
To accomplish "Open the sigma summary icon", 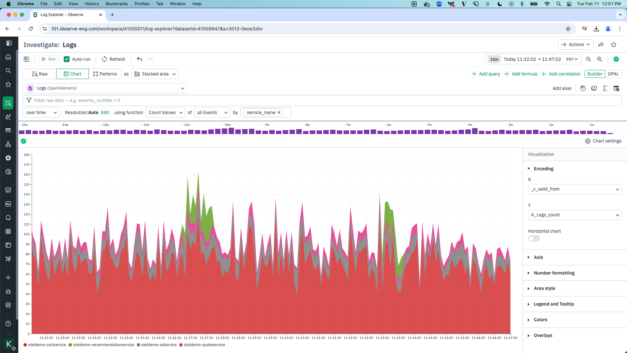I will click(x=605, y=88).
